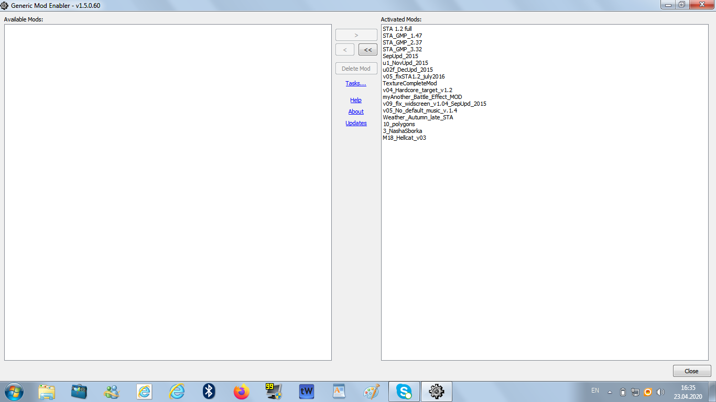Open Windows Explorer folder in taskbar
The image size is (716, 402).
point(47,392)
